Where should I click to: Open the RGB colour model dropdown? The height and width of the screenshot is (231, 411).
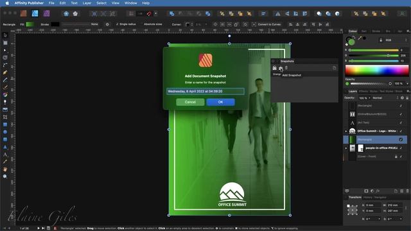[x=396, y=40]
